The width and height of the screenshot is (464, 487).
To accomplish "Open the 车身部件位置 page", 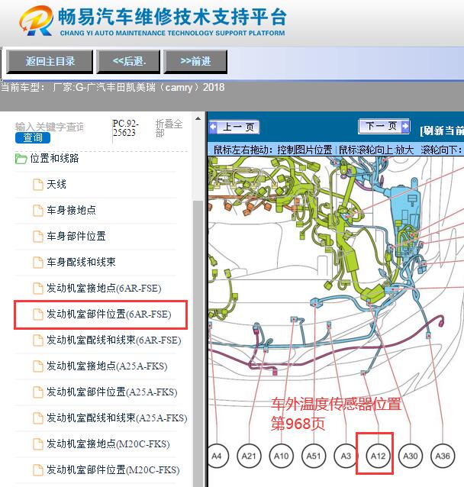I will point(76,237).
